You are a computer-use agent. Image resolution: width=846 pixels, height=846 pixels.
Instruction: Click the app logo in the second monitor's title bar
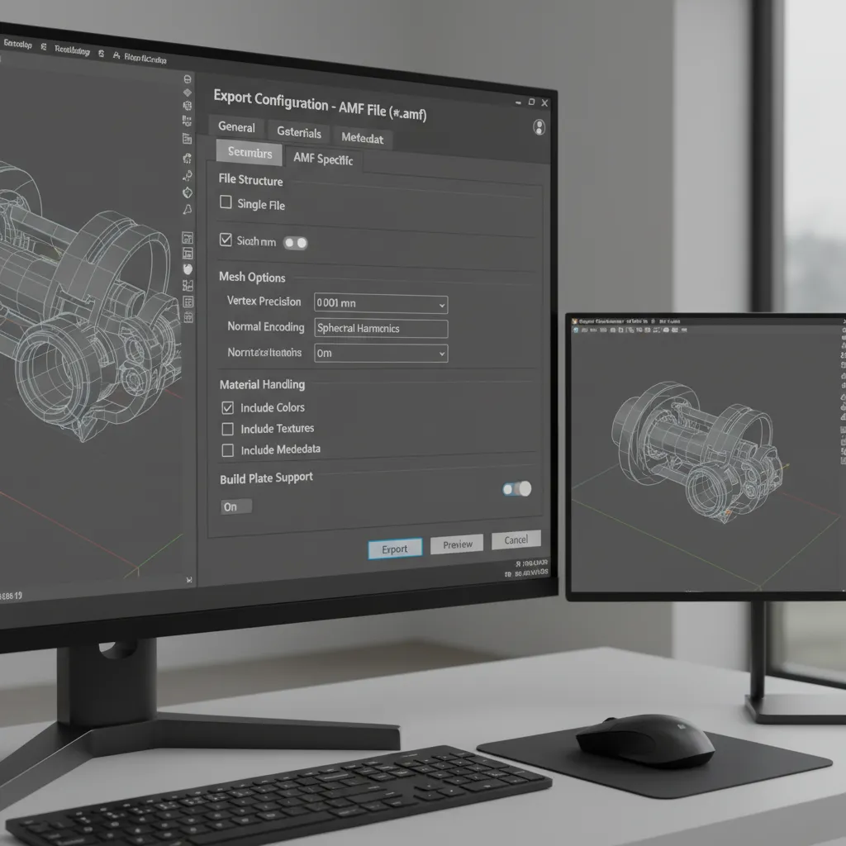point(575,321)
